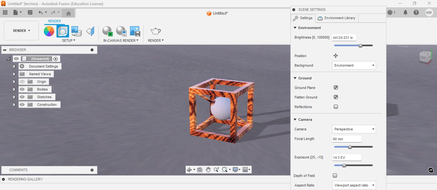The height and width of the screenshot is (190, 437).
Task: Show the Origin folder via eye icon
Action: point(22,82)
